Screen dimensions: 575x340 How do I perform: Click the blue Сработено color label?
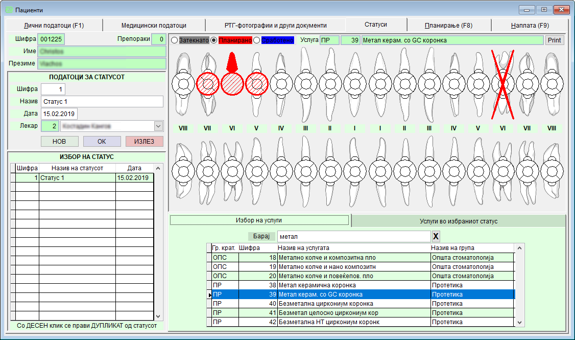[x=278, y=40]
